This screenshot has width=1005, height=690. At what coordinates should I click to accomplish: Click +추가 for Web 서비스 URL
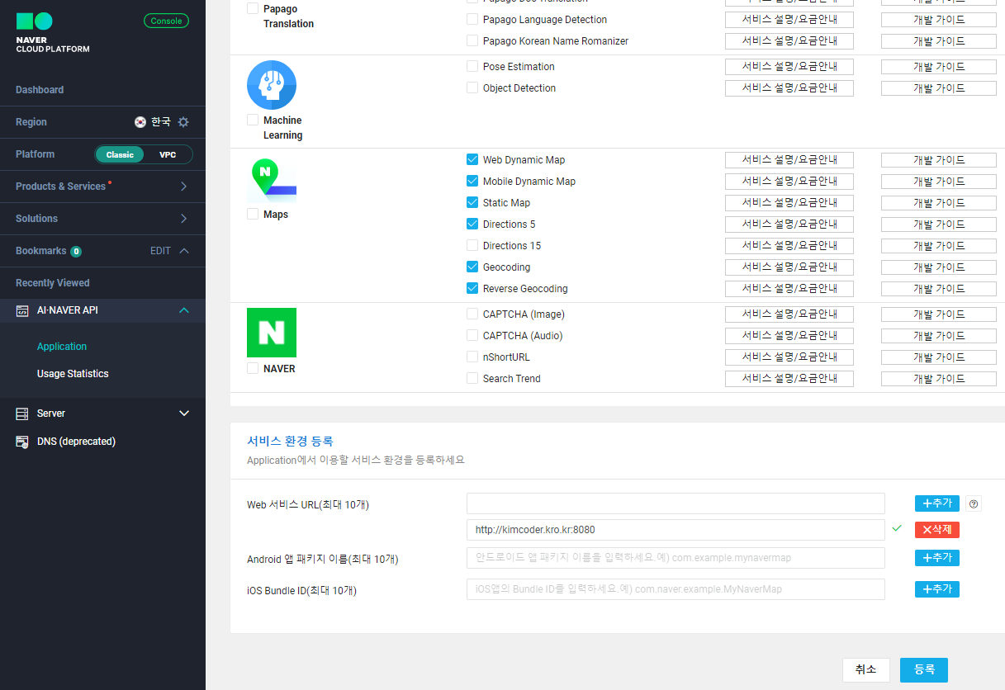pos(937,503)
